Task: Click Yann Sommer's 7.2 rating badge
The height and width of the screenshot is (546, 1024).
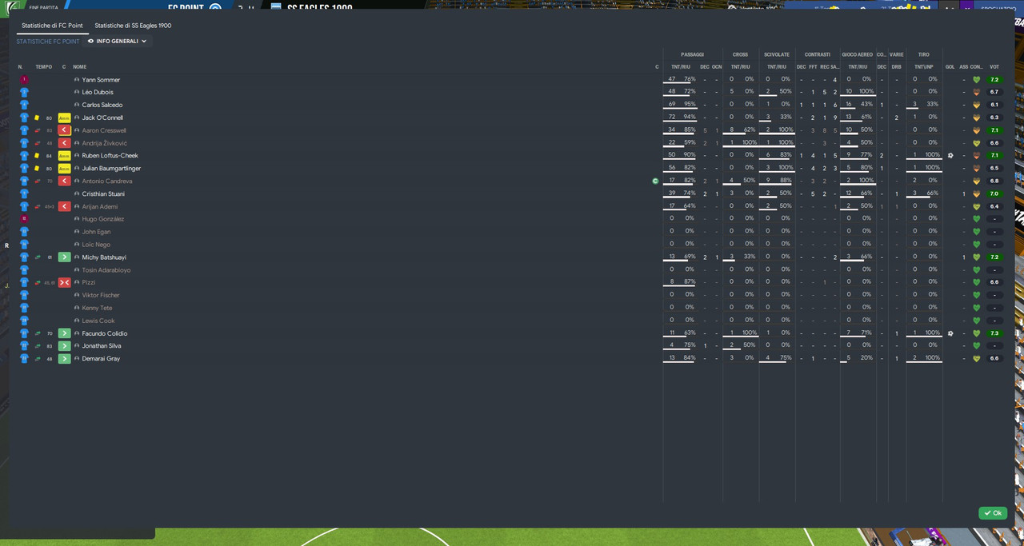Action: pyautogui.click(x=994, y=80)
